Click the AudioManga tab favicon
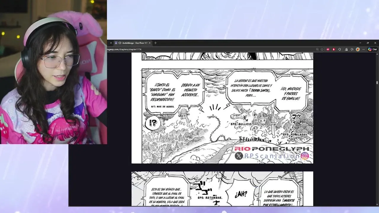The height and width of the screenshot is (213, 379). point(116,43)
